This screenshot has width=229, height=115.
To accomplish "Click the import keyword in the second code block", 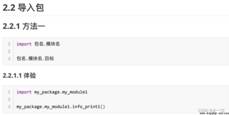I will coord(24,92).
